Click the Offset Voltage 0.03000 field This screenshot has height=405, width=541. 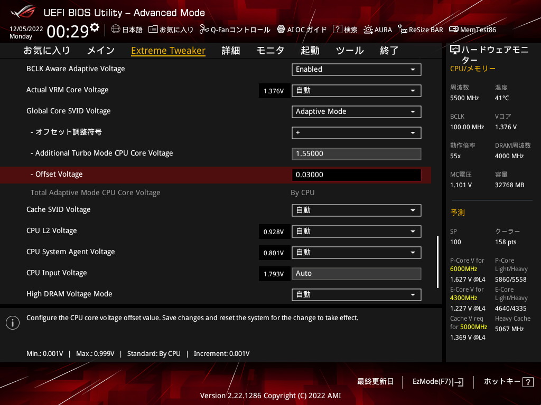(357, 175)
